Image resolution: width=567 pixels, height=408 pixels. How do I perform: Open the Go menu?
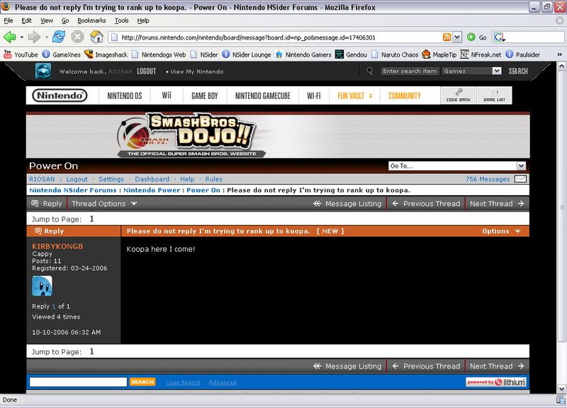(65, 21)
